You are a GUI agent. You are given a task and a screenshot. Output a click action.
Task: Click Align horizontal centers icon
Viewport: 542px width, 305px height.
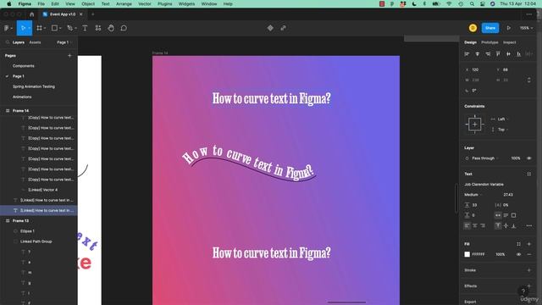[478, 54]
